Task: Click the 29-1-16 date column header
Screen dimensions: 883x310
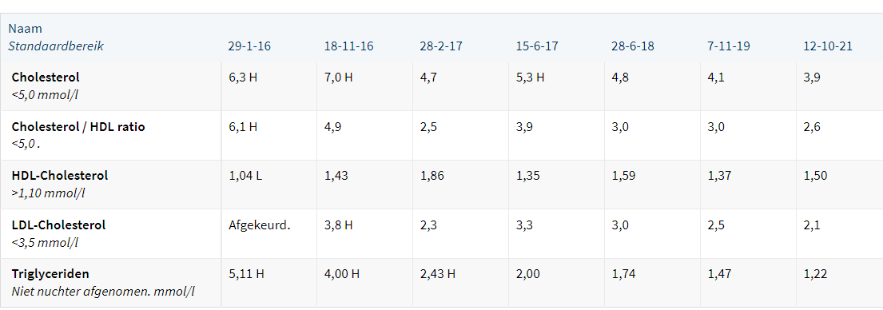Action: (x=249, y=46)
